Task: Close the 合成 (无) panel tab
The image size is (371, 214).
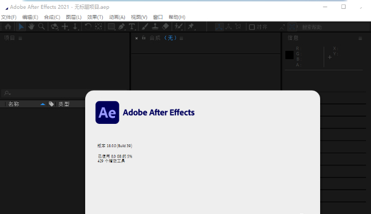Action: click(x=137, y=38)
